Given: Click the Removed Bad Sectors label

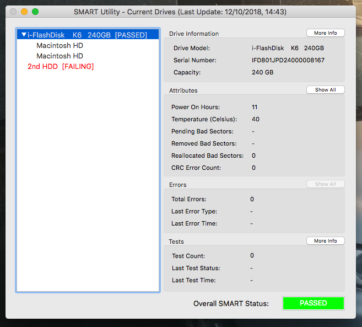Looking at the screenshot, I should click(x=204, y=143).
